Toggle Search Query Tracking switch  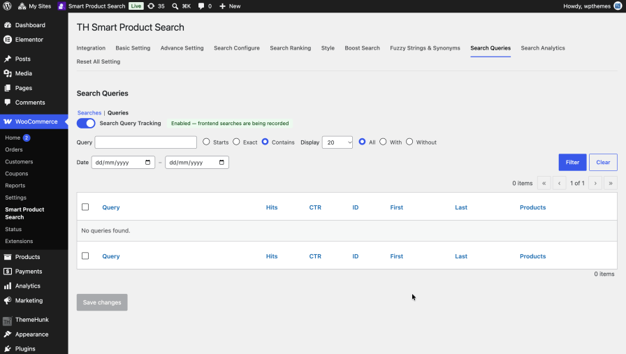click(x=86, y=124)
